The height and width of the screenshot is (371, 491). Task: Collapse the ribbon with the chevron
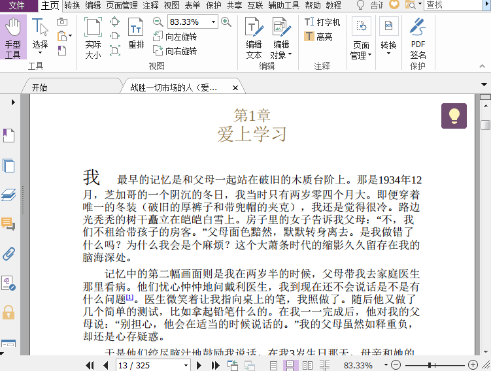pos(483,66)
